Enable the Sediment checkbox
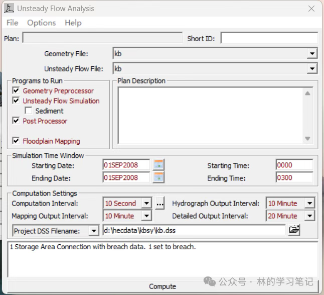This screenshot has height=295, width=324. (29, 111)
